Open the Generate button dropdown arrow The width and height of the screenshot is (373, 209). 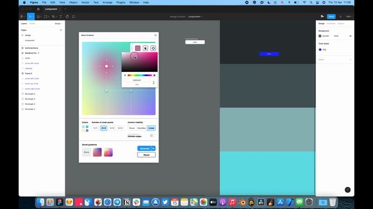(x=153, y=149)
